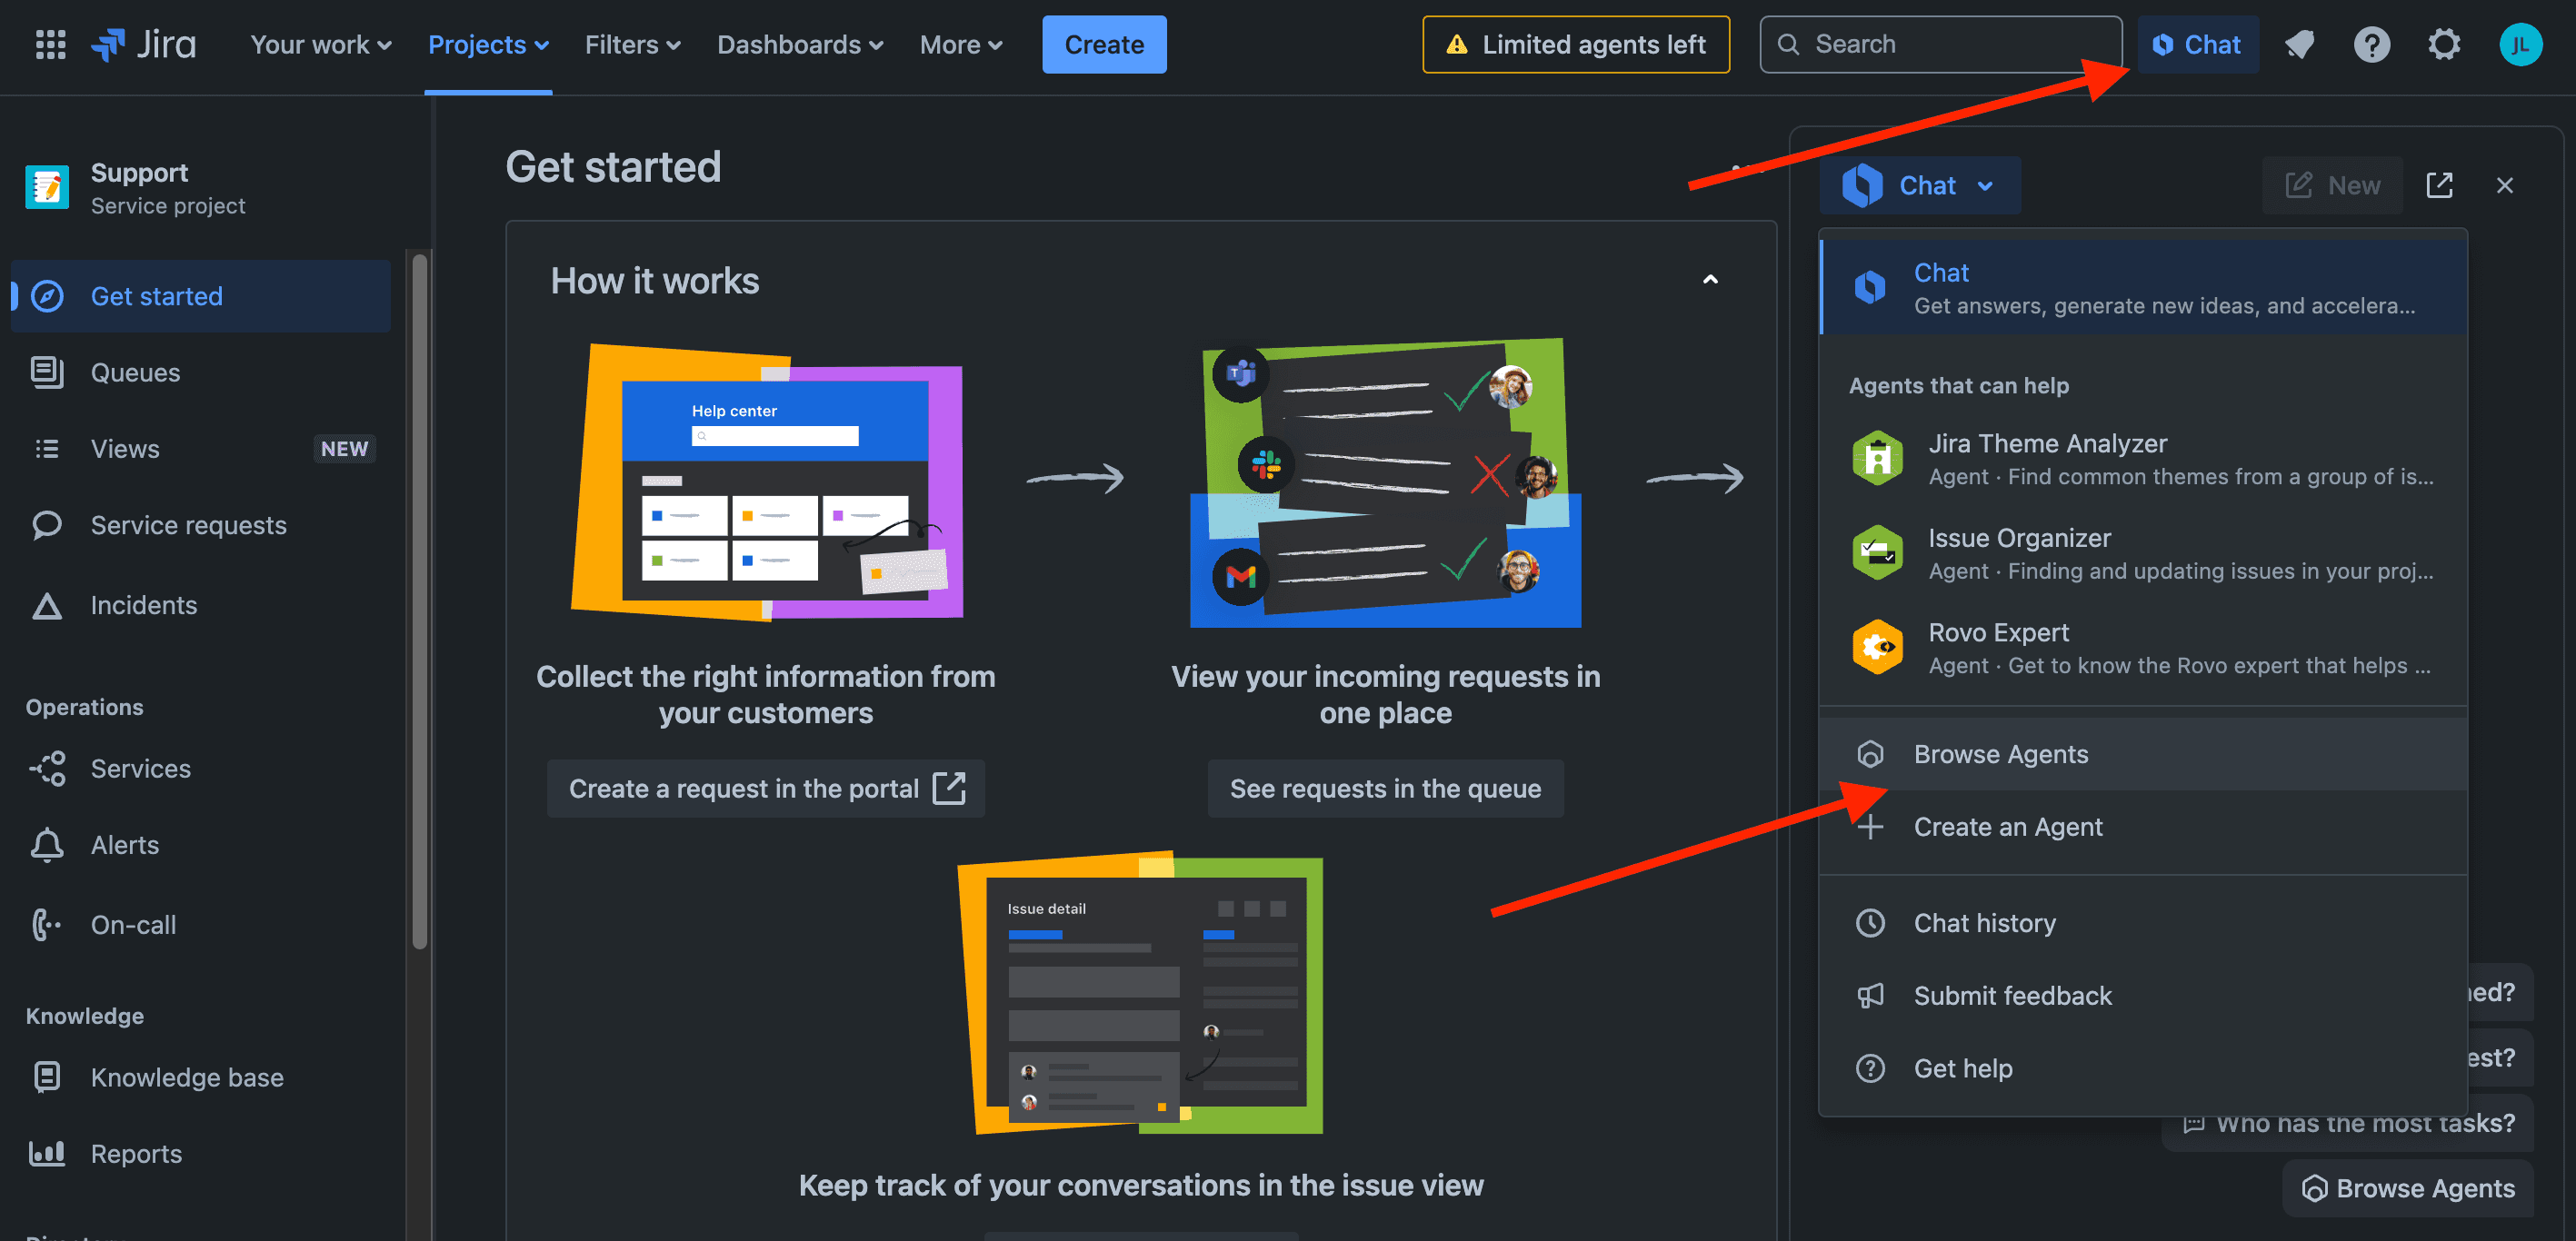This screenshot has width=2576, height=1241.
Task: Click the Jira logo
Action: click(143, 44)
